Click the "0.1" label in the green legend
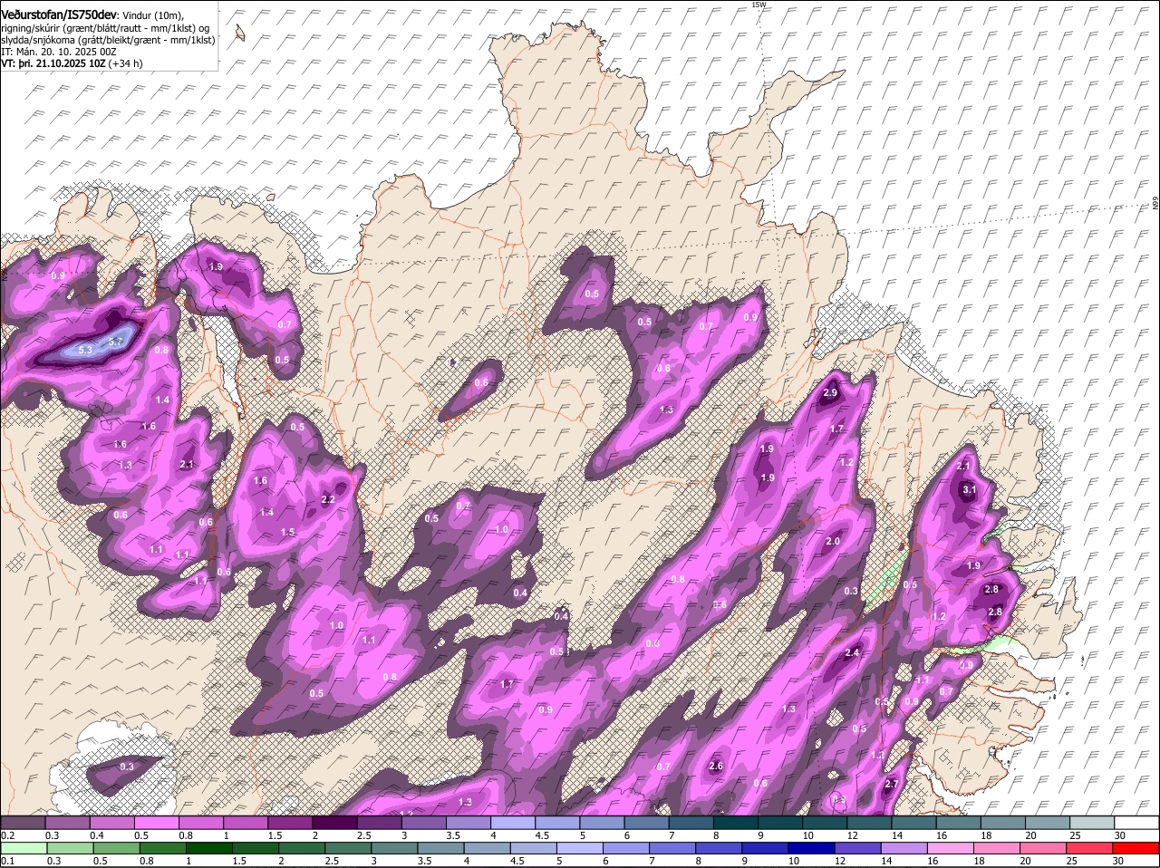Viewport: 1160px width, 868px height. point(7,861)
